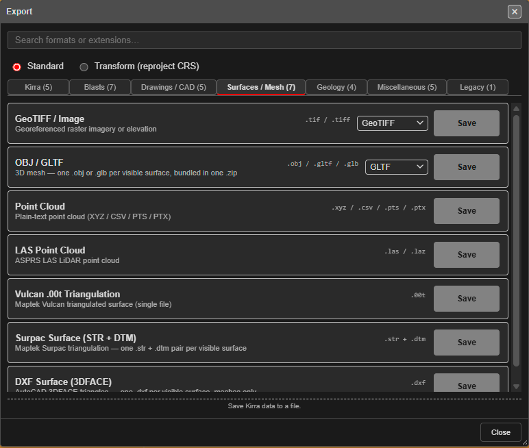Select the Surfaces / Mesh (7) tab

click(261, 88)
